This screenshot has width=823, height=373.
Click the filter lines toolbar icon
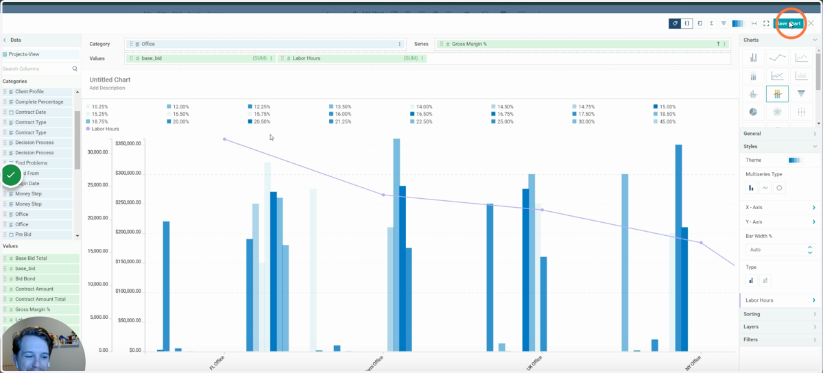click(x=724, y=23)
